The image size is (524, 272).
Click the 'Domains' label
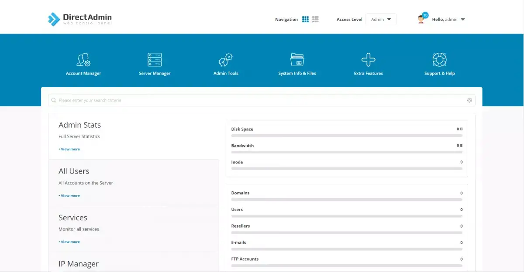(x=240, y=193)
